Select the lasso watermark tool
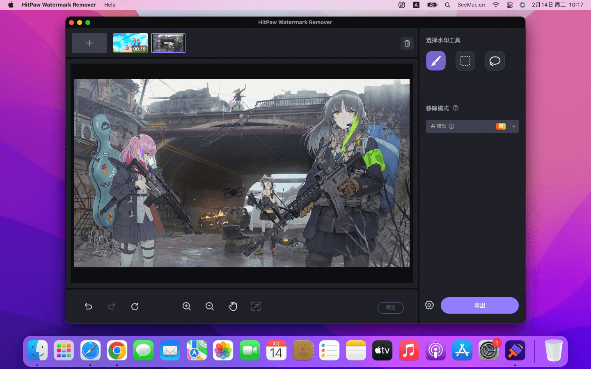The width and height of the screenshot is (591, 369). pos(495,61)
